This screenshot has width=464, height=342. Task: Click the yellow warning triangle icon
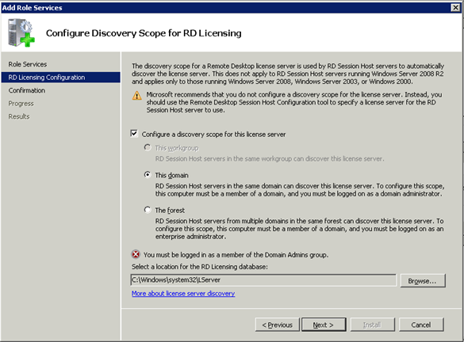tap(136, 95)
